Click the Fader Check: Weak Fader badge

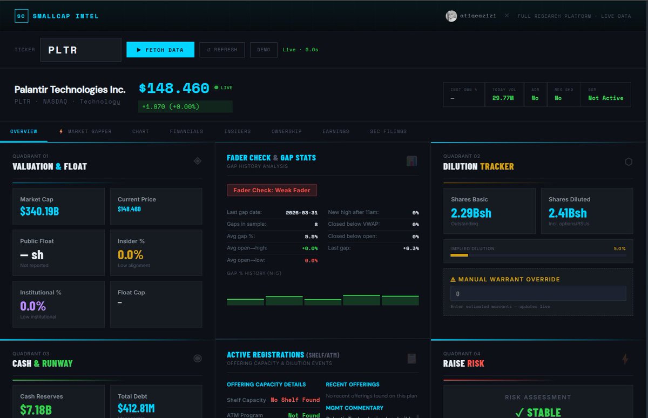272,190
